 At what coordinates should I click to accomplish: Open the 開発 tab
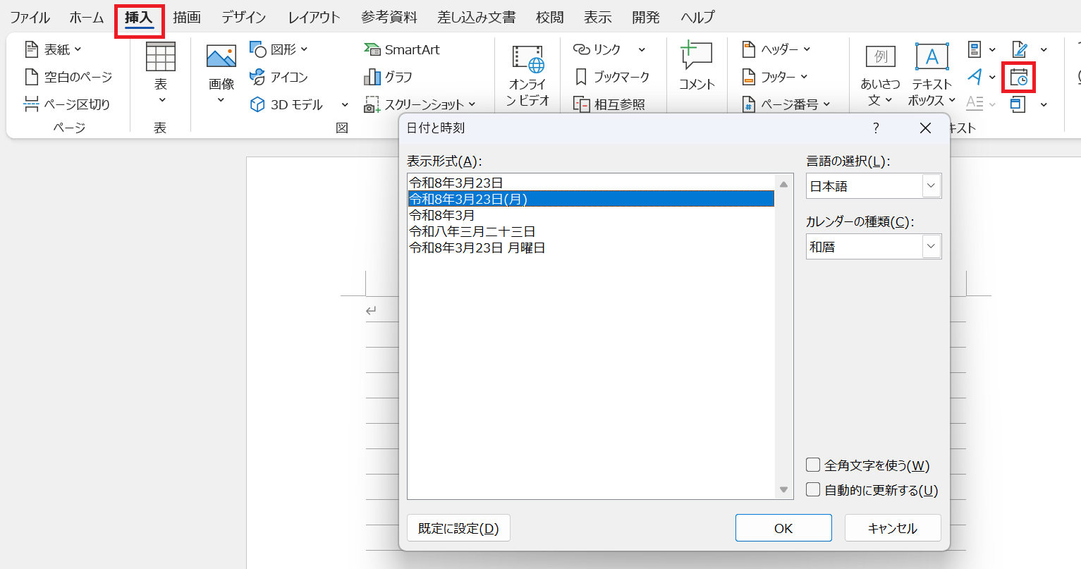point(645,18)
